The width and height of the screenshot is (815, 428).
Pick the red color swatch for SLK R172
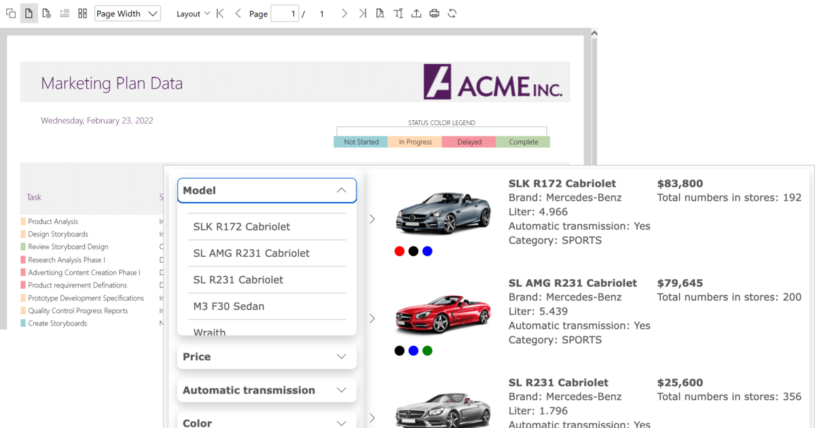coord(399,251)
